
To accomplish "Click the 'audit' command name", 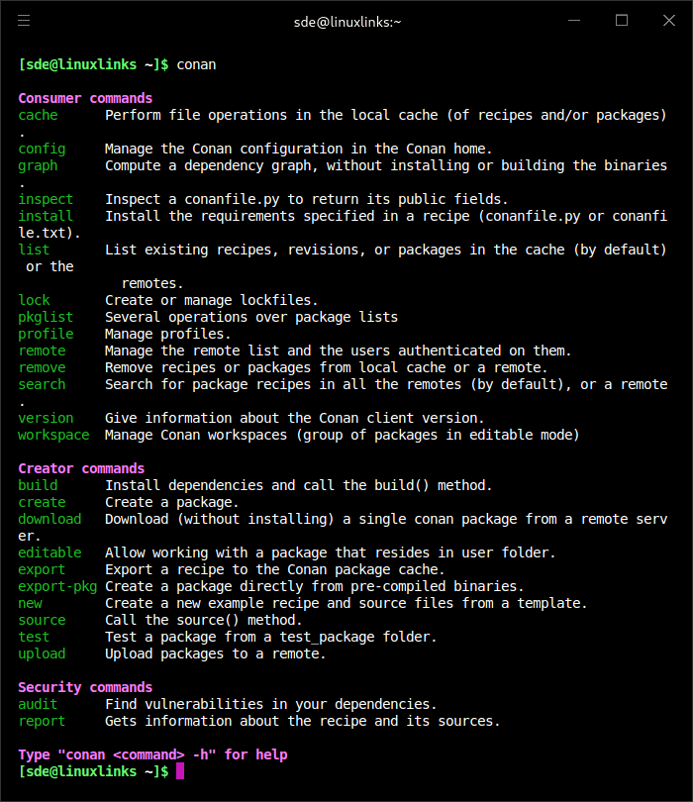I will coord(38,704).
